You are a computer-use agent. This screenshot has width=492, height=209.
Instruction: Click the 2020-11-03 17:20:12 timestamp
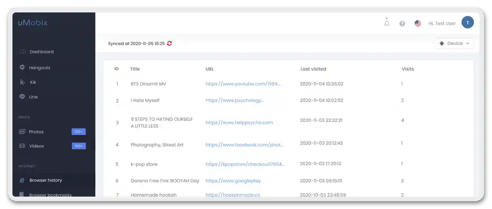(321, 164)
